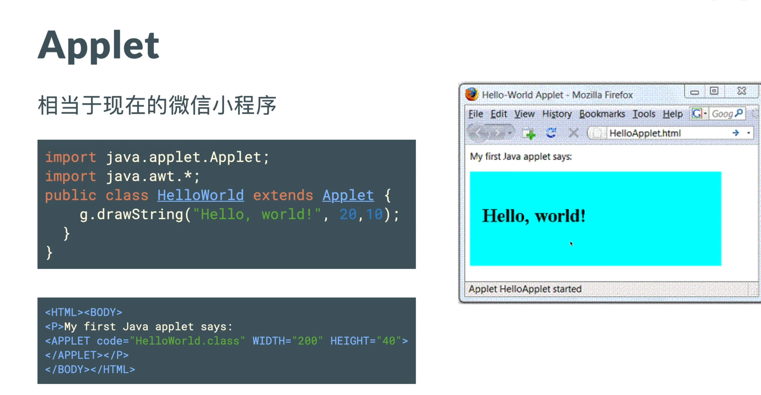Click the WIDTH="200" attribute
The image size is (761, 395).
288,341
